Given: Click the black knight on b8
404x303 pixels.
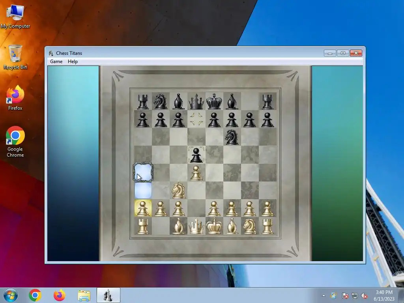Looking at the screenshot, I should (x=161, y=101).
